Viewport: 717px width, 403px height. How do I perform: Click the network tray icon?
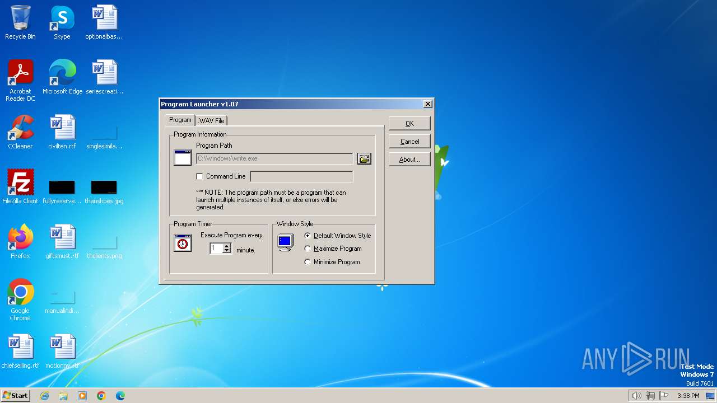(x=650, y=396)
